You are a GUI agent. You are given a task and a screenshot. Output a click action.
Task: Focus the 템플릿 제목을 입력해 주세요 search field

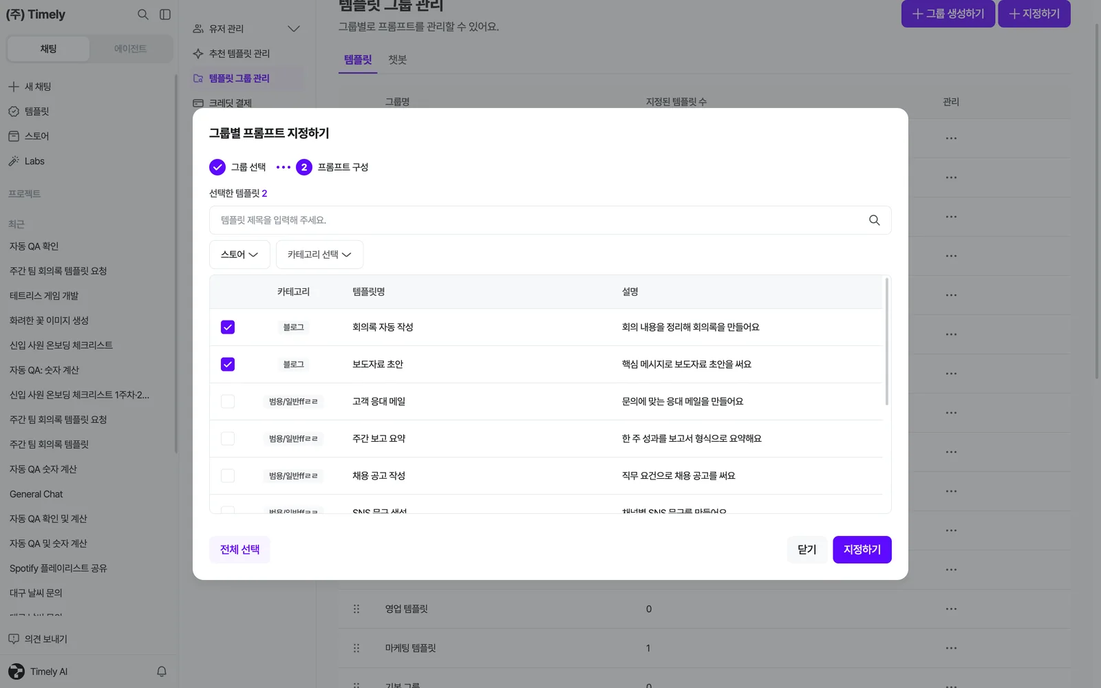[550, 220]
